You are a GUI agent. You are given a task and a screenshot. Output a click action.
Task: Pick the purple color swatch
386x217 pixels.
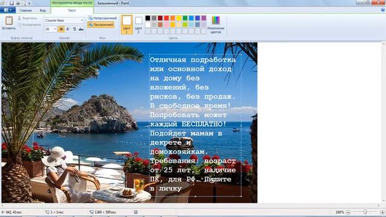[x=204, y=18]
